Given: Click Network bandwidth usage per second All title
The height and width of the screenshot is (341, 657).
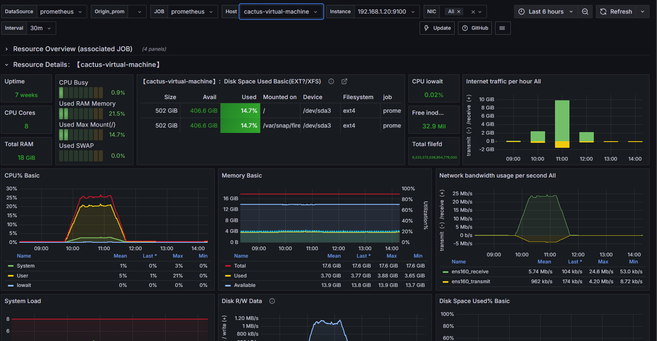Looking at the screenshot, I should click(x=497, y=175).
